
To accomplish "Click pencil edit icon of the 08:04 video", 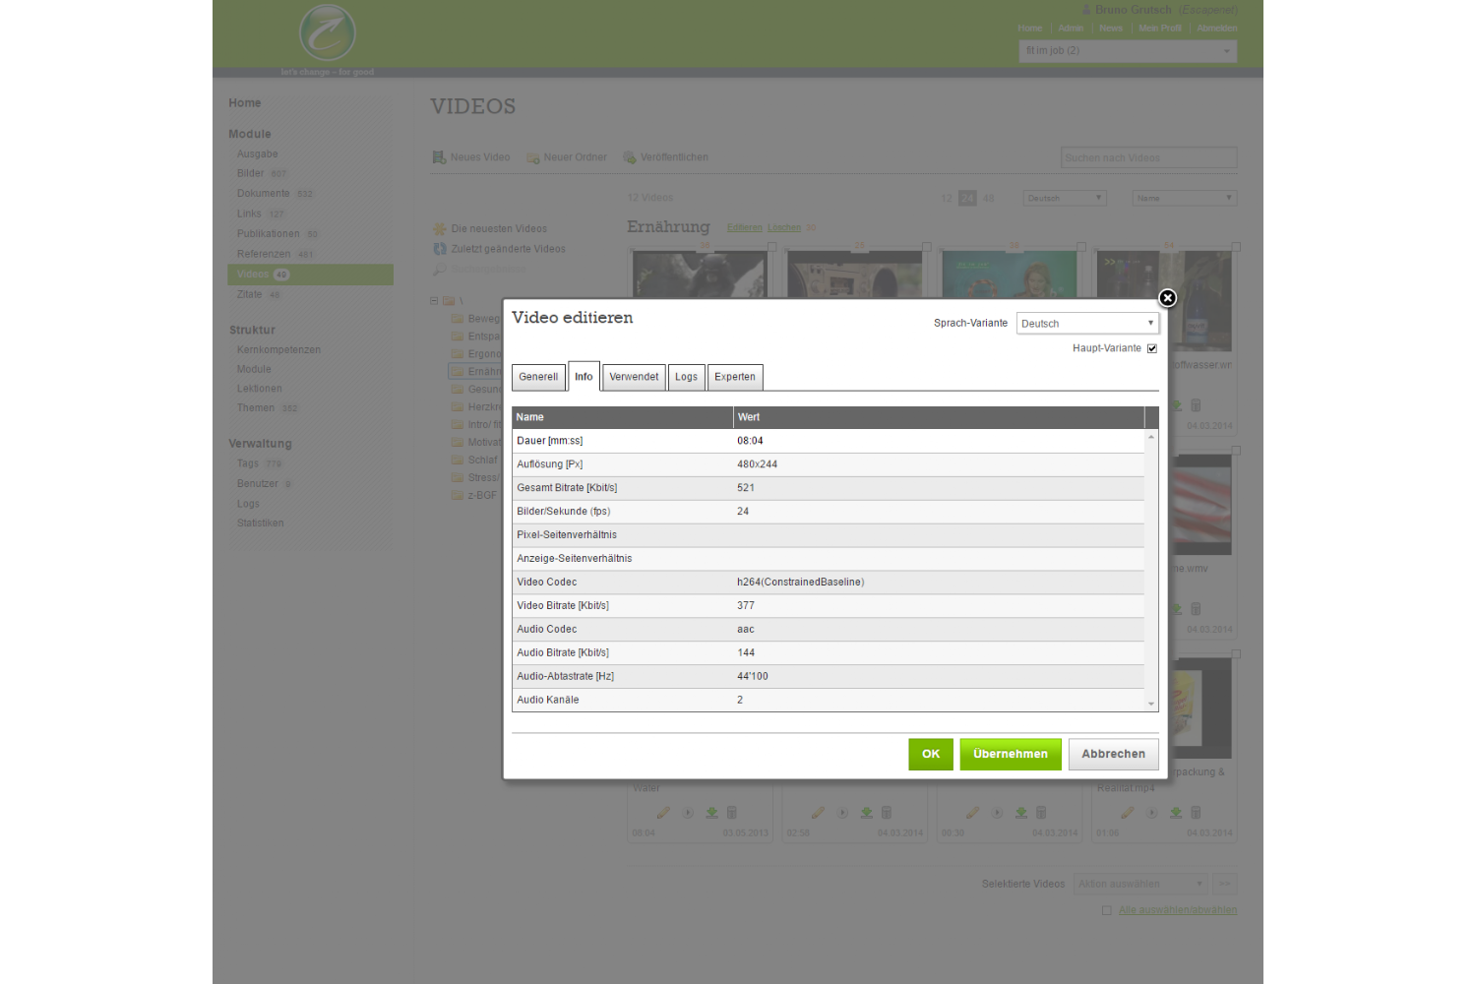I will click(x=663, y=813).
